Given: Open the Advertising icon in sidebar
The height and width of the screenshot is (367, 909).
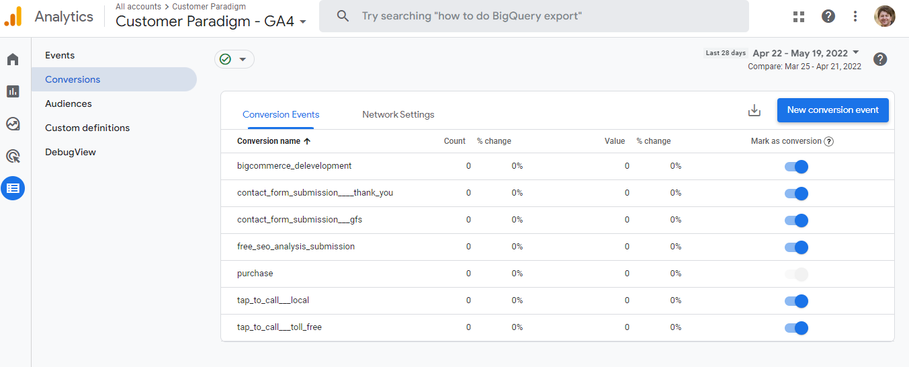Looking at the screenshot, I should 13,156.
